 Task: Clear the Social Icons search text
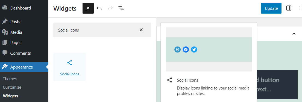click(x=141, y=30)
